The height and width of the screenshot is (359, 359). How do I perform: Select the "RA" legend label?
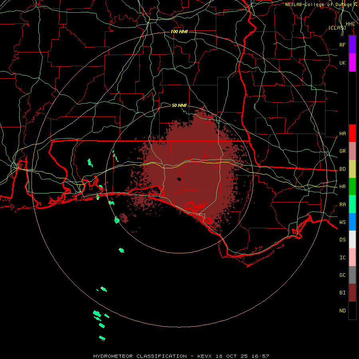tap(342, 205)
